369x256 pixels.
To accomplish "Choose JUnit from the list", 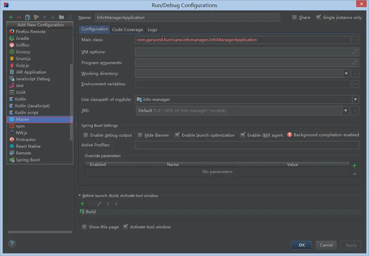I will 39,92.
